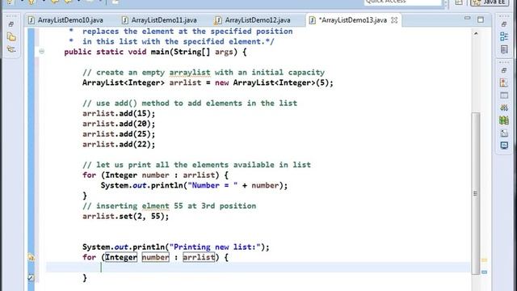Click the bottom ruler marker beside closing brace
Viewport: 517px width, 291px height.
click(31, 278)
